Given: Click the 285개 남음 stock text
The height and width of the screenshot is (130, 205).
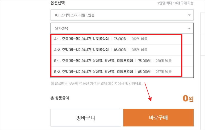Looking at the screenshot, I should click(139, 50).
